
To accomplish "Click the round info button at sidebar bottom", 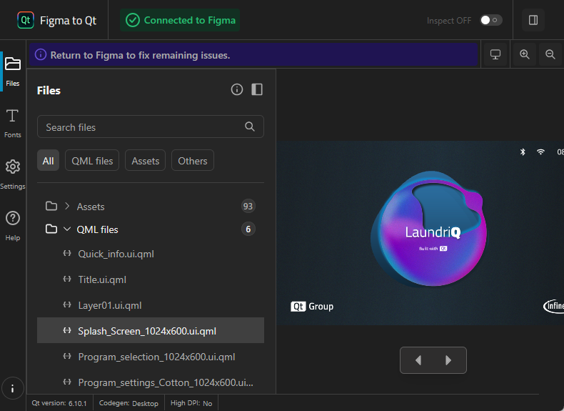I will click(x=13, y=388).
